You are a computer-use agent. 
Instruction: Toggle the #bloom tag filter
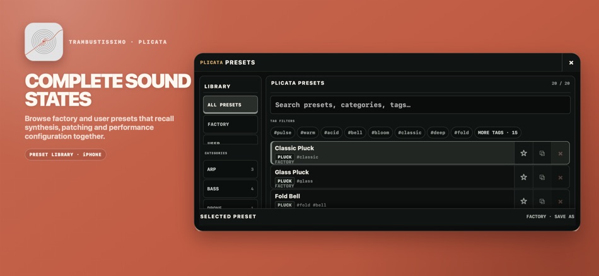(380, 132)
